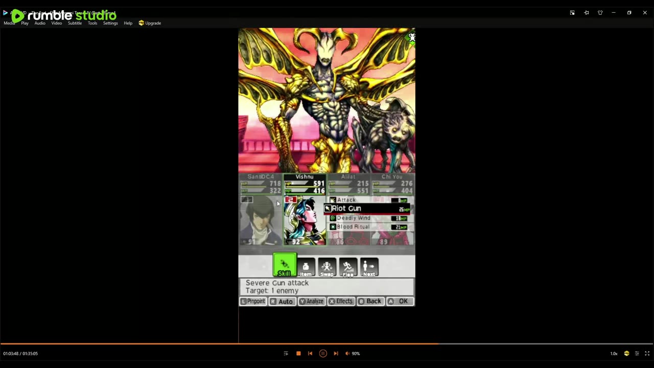This screenshot has height=368, width=654.
Task: Skip to the next track
Action: [x=336, y=353]
